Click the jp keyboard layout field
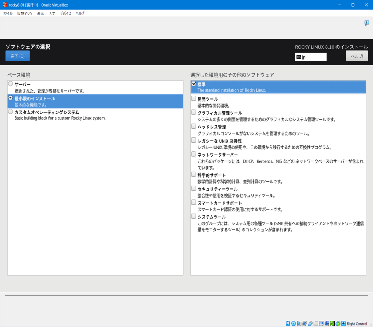This screenshot has height=327, width=373. (311, 57)
